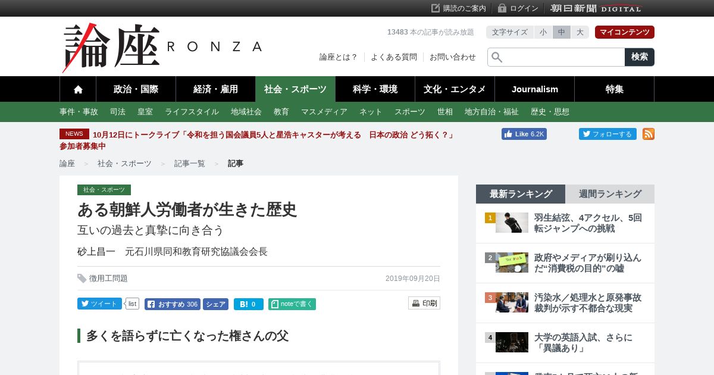The width and height of the screenshot is (714, 375).
Task: Click green 社会・スポーツ article label
Action: click(x=104, y=190)
